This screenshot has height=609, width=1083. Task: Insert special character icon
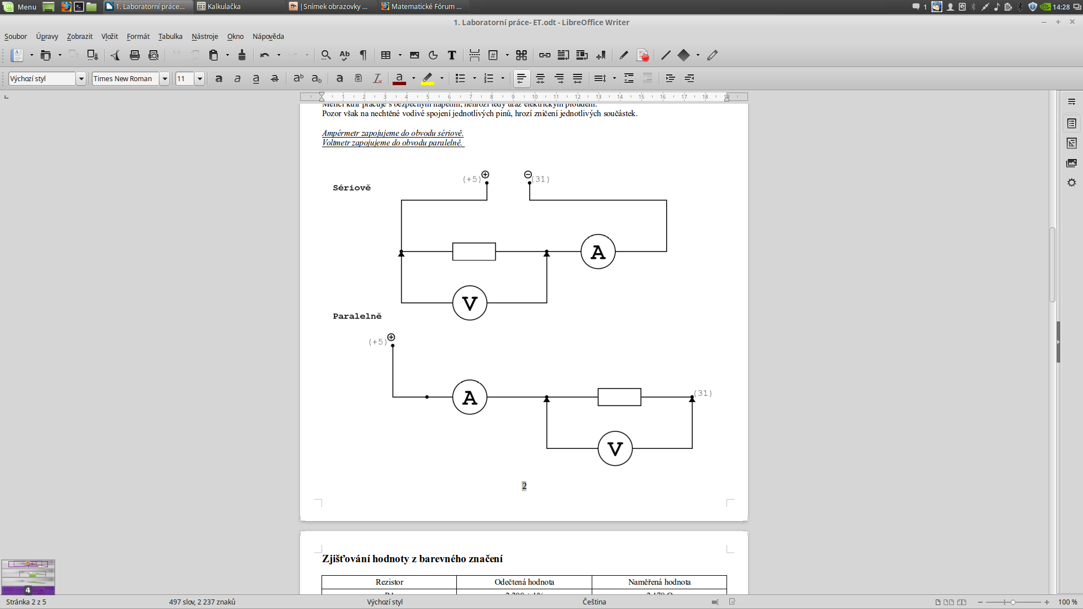click(x=522, y=55)
